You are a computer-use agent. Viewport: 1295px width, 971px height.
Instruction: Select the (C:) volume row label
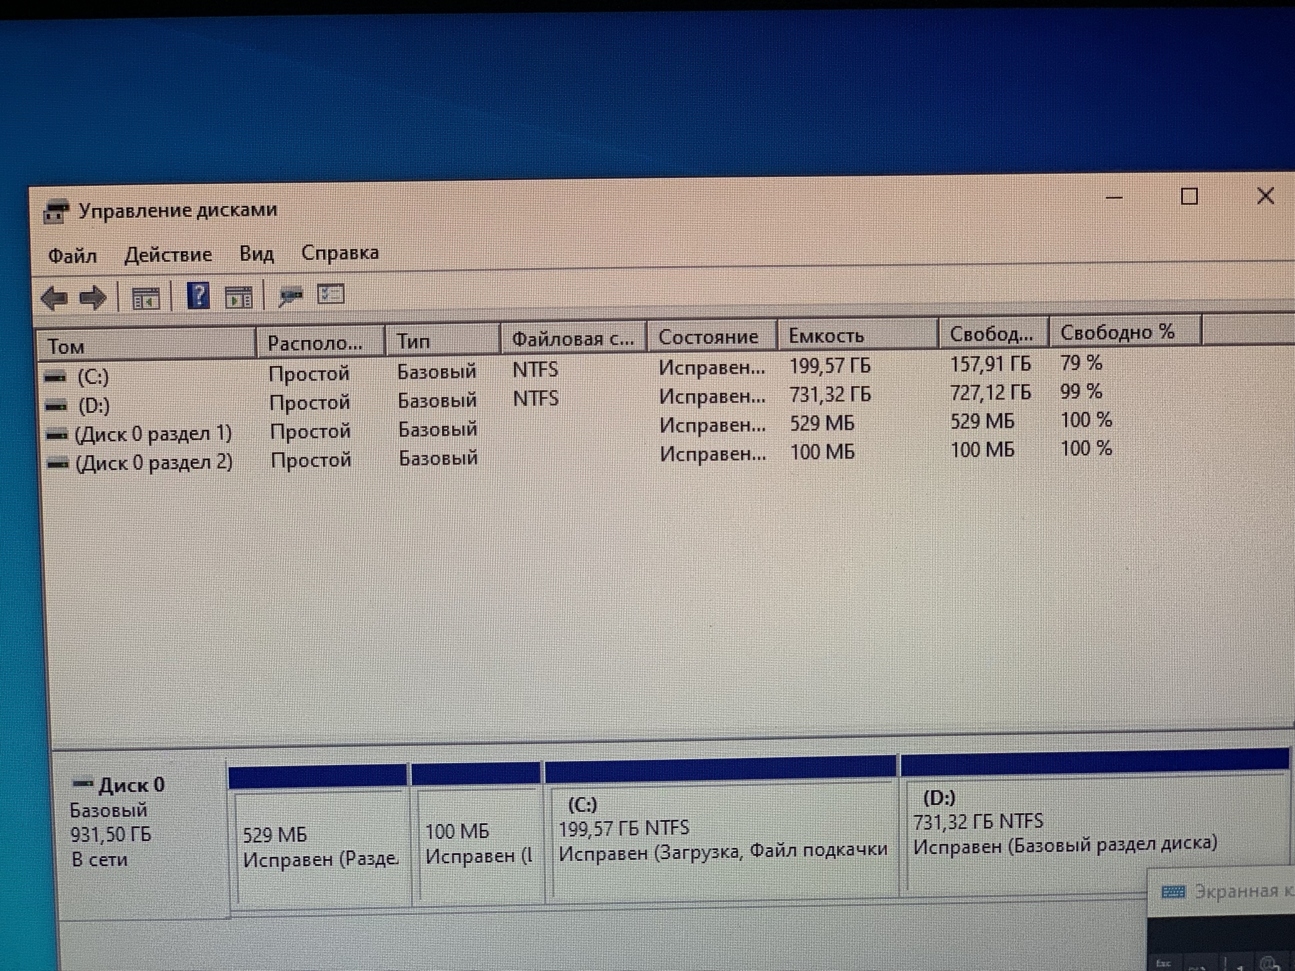pos(93,377)
